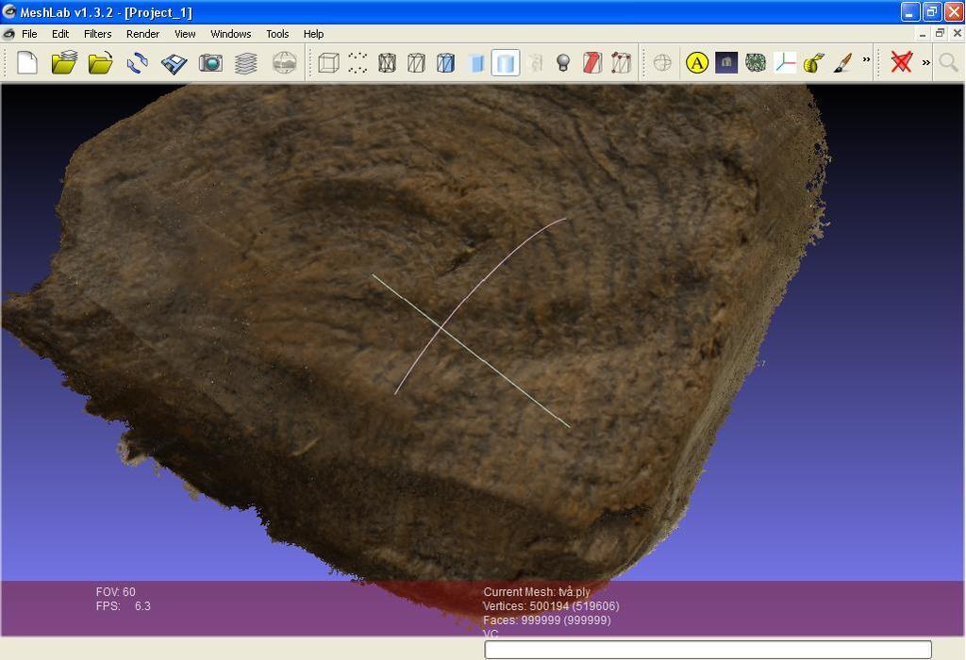The height and width of the screenshot is (660, 966).
Task: Show the layer dialog stack icon
Action: coord(246,63)
